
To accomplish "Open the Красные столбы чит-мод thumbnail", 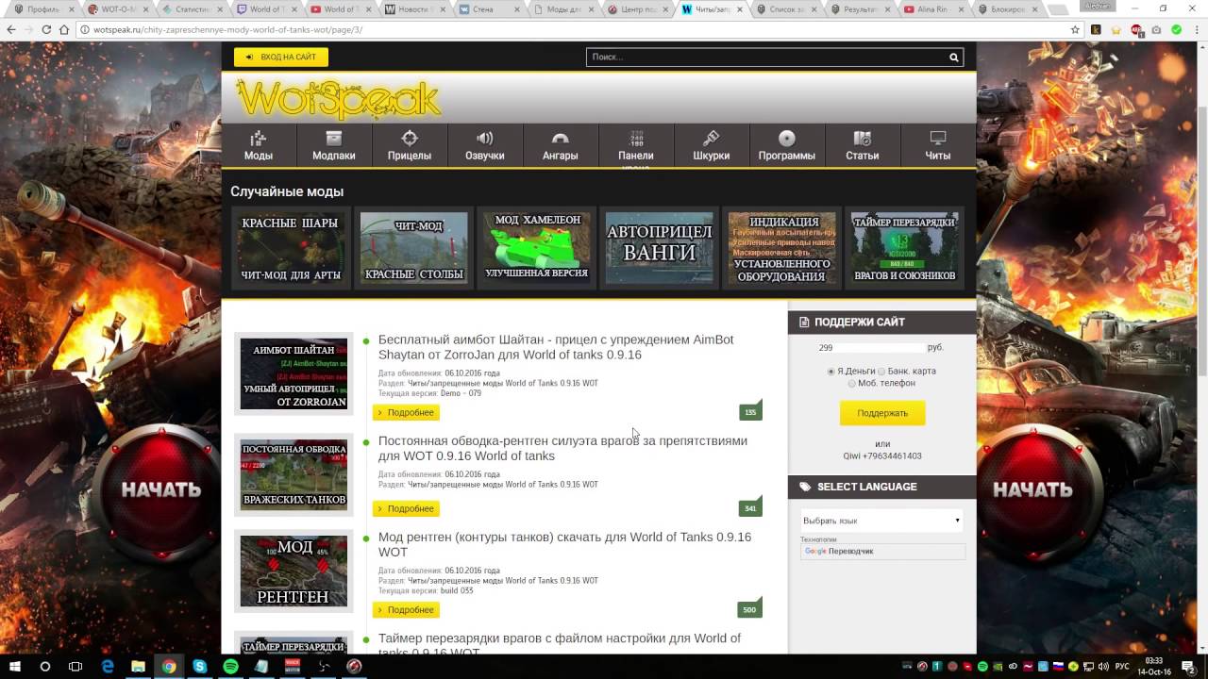I will point(413,249).
